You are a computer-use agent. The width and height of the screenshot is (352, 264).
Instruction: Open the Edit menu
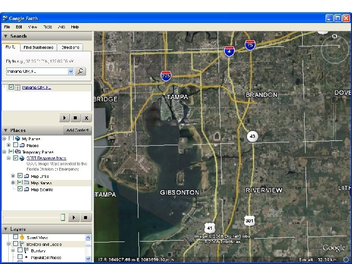tap(19, 27)
